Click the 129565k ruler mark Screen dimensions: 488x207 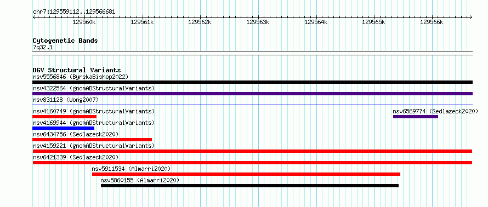pyautogui.click(x=373, y=22)
